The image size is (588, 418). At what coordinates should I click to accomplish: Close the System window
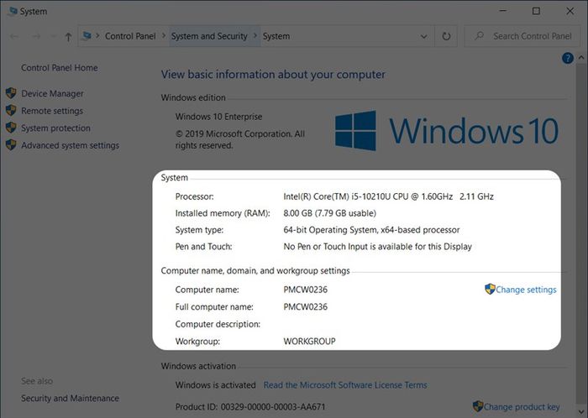coord(570,11)
